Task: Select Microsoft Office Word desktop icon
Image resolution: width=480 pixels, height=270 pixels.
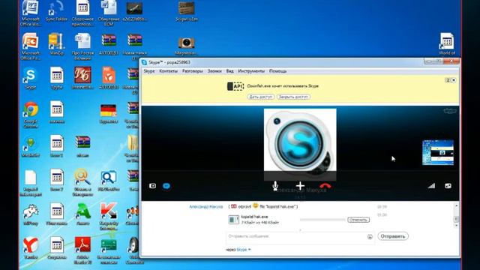Action: click(x=30, y=13)
